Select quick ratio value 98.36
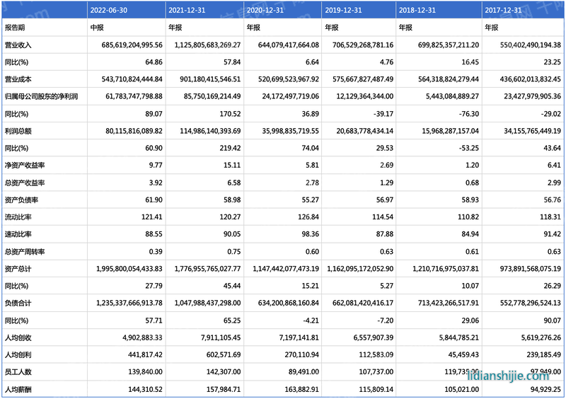 coord(311,234)
